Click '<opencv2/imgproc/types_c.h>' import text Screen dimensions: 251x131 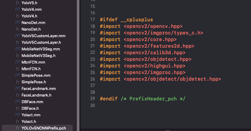click(x=163, y=33)
